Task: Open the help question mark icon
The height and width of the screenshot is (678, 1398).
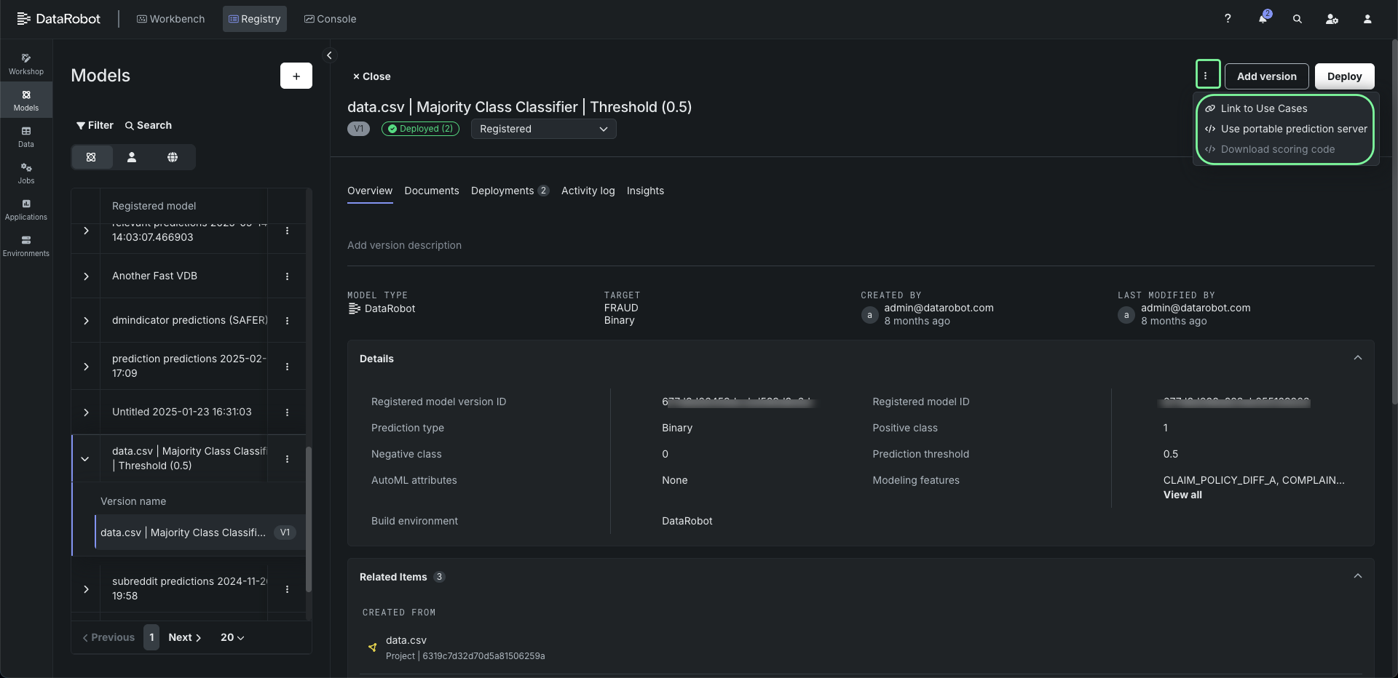Action: point(1228,19)
